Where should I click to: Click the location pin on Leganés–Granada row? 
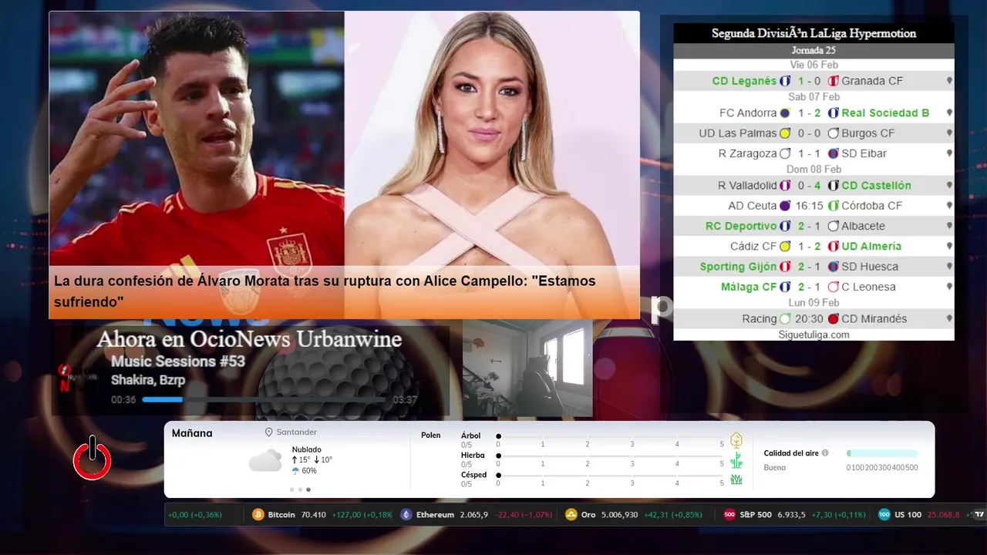pos(949,81)
